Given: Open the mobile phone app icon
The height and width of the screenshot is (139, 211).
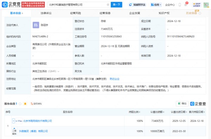Looking at the screenshot, I should 180,5.
